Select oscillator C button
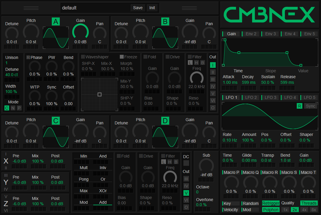Viewport: 321px width, 215px height. pyautogui.click(x=56, y=121)
